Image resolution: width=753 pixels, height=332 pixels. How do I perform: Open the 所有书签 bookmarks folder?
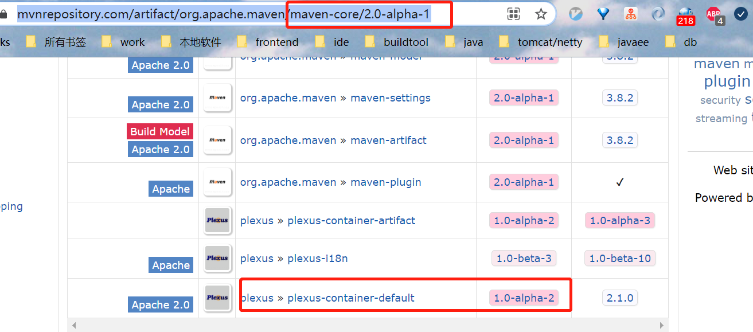tap(56, 42)
